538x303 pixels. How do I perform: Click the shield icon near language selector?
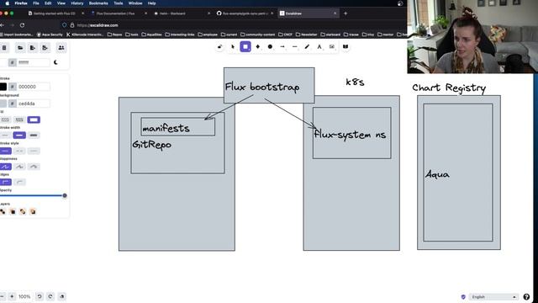[x=463, y=297]
